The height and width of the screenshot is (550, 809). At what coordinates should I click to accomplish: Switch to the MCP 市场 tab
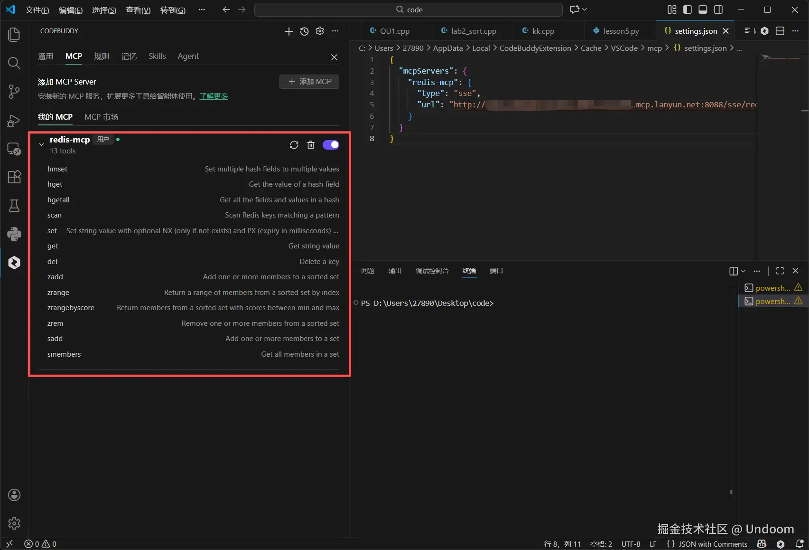(x=101, y=117)
